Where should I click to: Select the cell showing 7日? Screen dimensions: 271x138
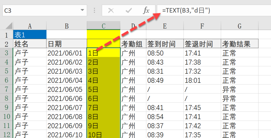tap(104, 107)
